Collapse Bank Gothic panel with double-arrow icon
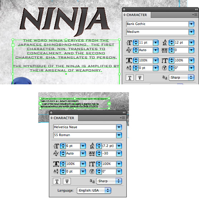Viewport: 199px width, 199px height. coord(196,10)
